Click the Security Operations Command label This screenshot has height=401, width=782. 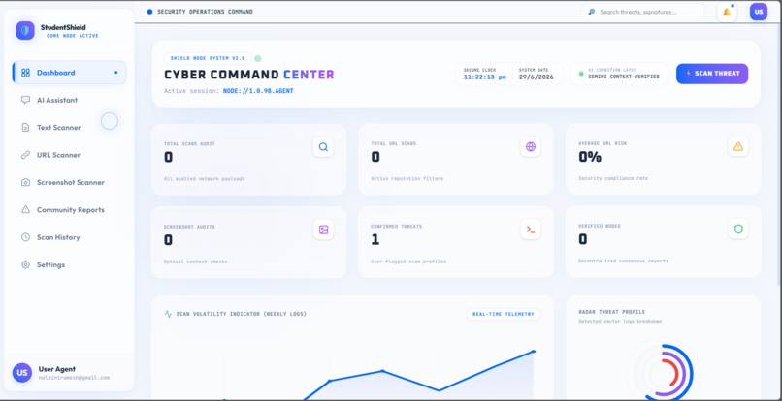pos(205,12)
